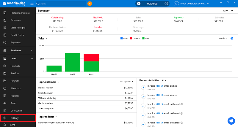Open MTPL9 link in email clicked activity

[x=159, y=86]
